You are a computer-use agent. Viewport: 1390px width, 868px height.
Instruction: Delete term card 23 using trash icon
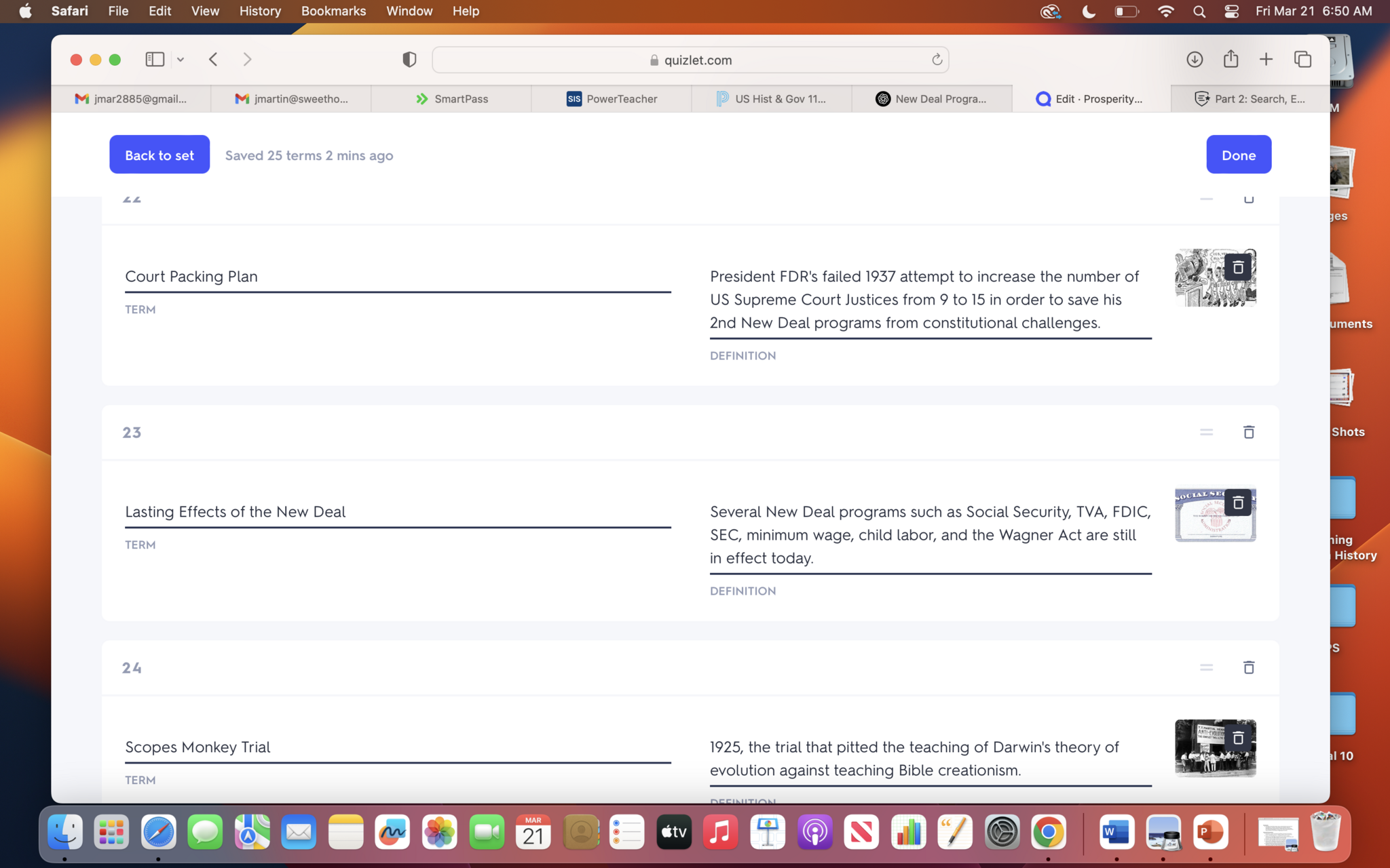tap(1248, 432)
